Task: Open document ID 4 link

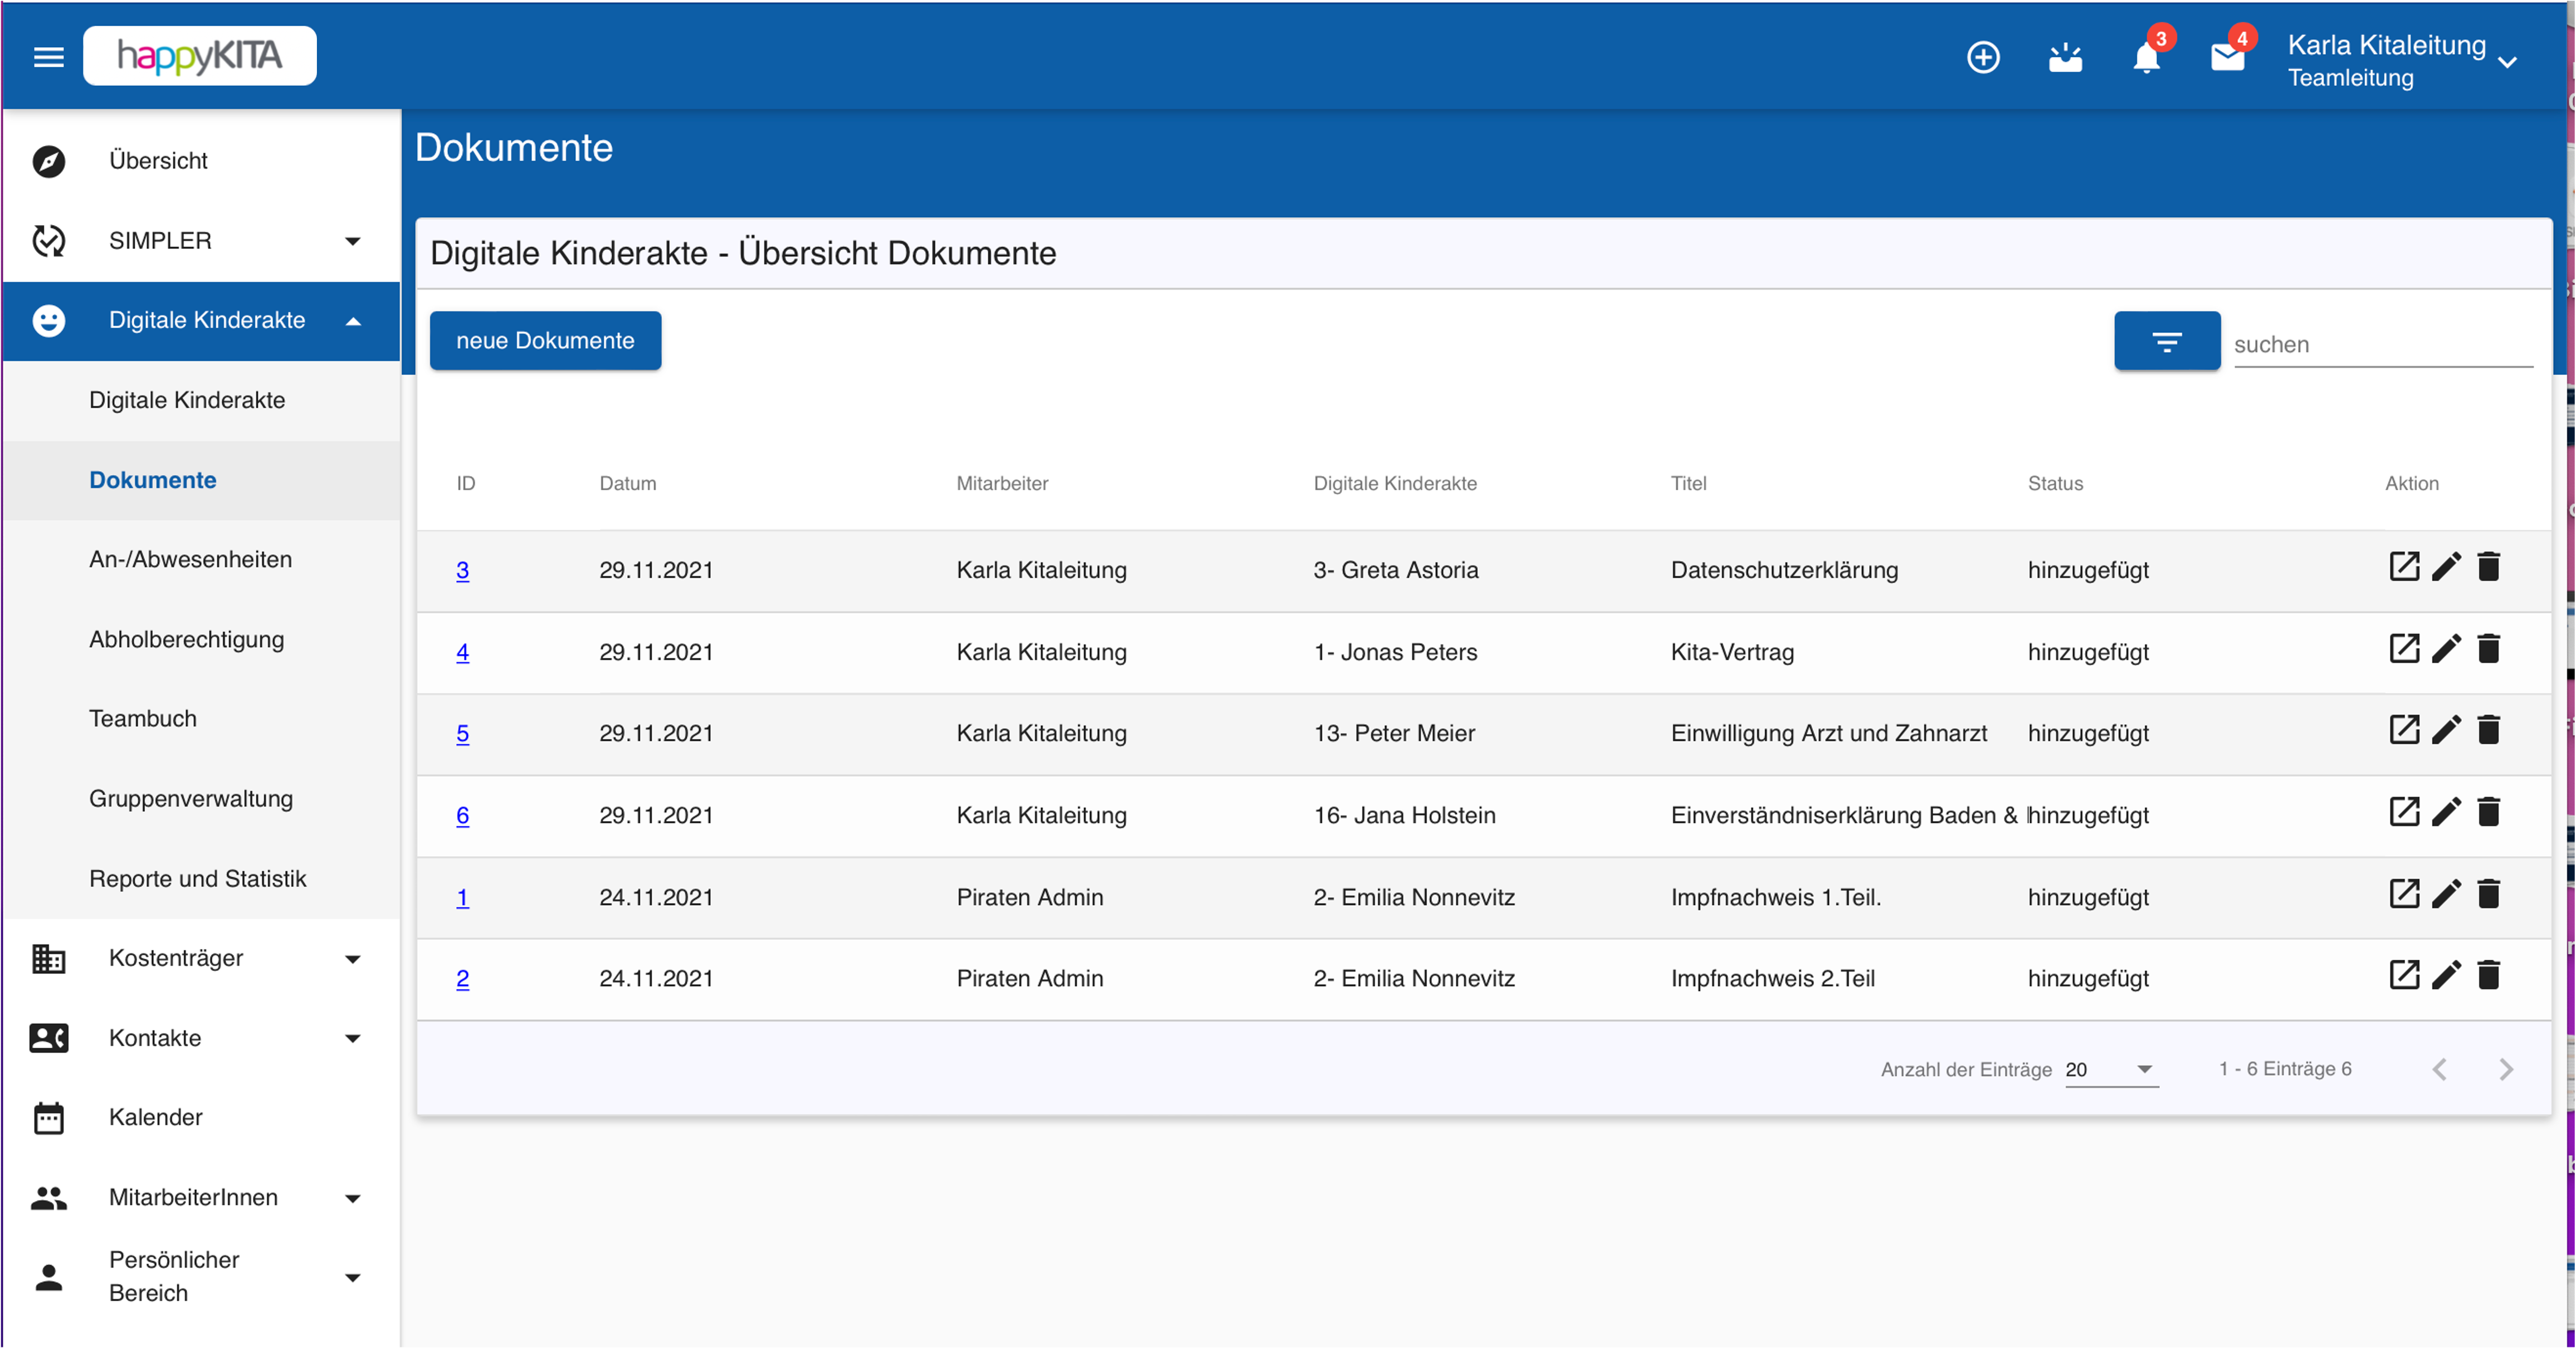Action: [x=462, y=652]
